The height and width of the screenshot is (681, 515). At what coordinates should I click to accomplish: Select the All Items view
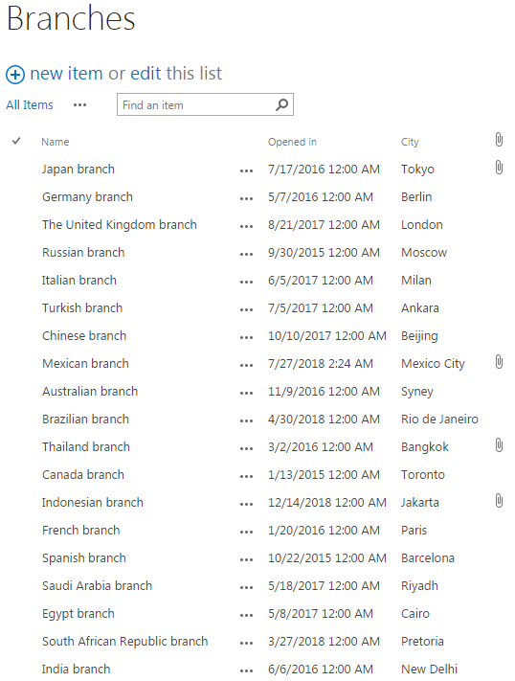click(30, 105)
